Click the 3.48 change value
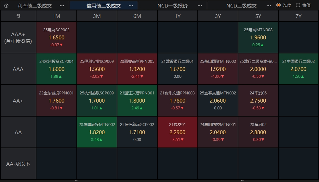 pyautogui.click(x=95, y=140)
